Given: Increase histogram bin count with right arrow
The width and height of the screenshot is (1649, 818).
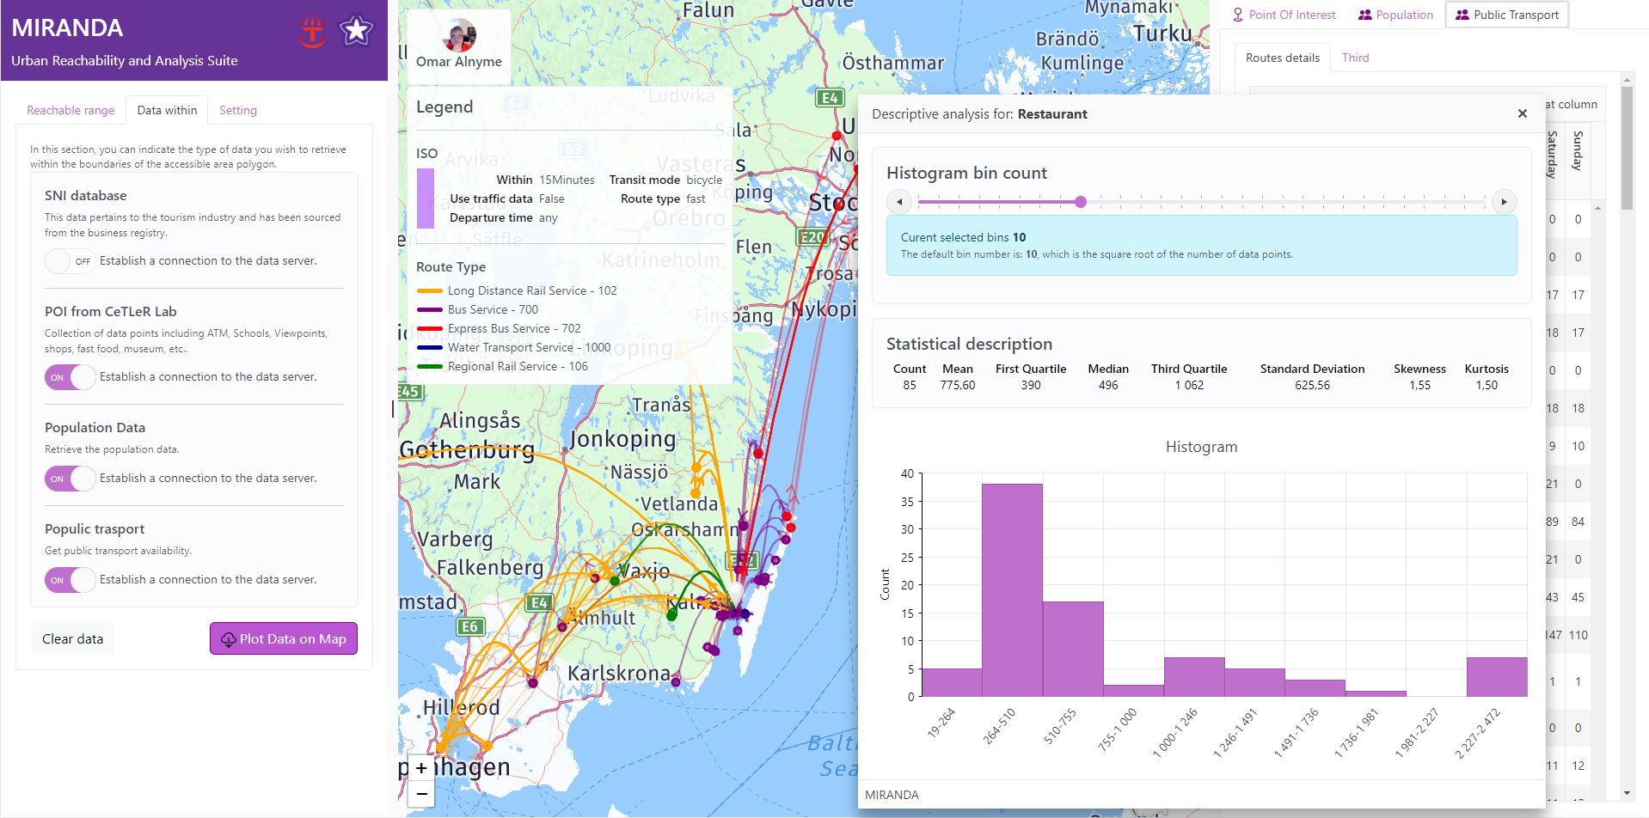Looking at the screenshot, I should (x=1504, y=202).
